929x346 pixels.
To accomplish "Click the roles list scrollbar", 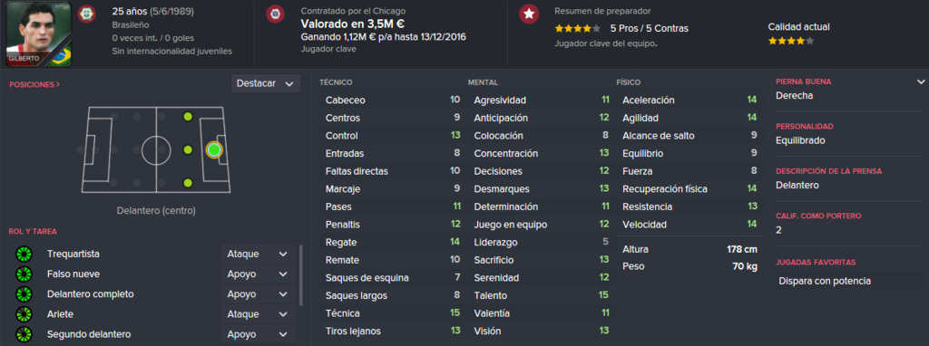I will [x=301, y=275].
